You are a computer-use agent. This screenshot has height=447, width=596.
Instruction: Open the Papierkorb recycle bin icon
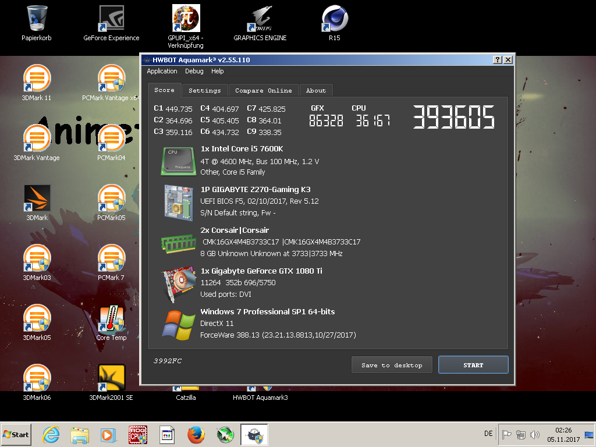pyautogui.click(x=37, y=23)
